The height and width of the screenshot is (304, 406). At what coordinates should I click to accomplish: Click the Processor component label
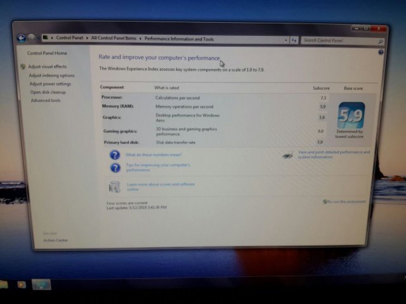pos(112,97)
